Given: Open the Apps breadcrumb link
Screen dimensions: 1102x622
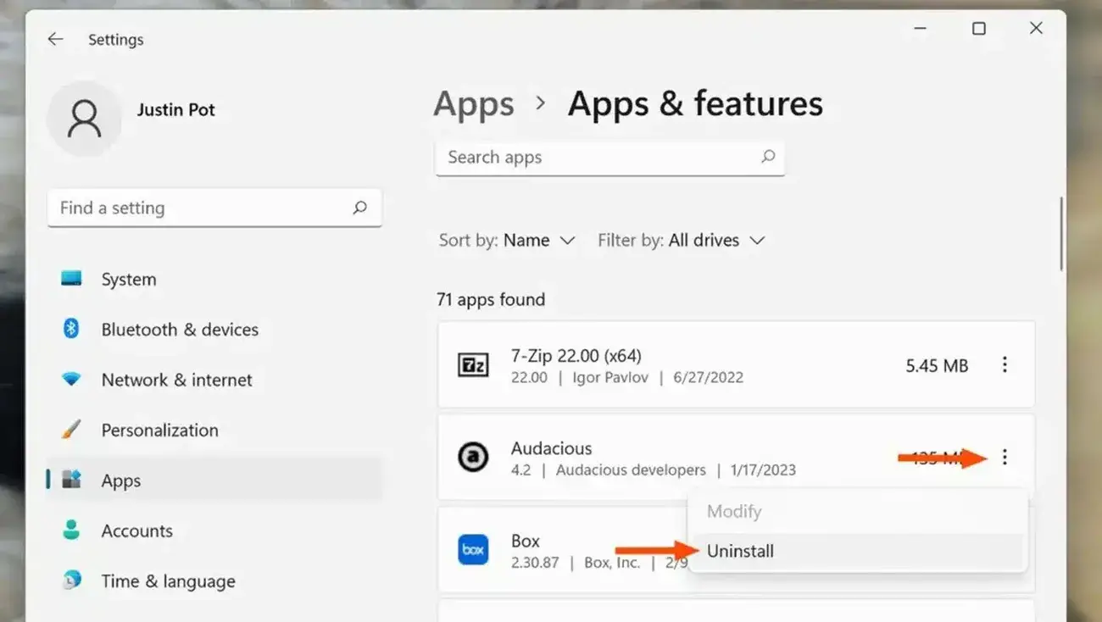Looking at the screenshot, I should pos(473,103).
